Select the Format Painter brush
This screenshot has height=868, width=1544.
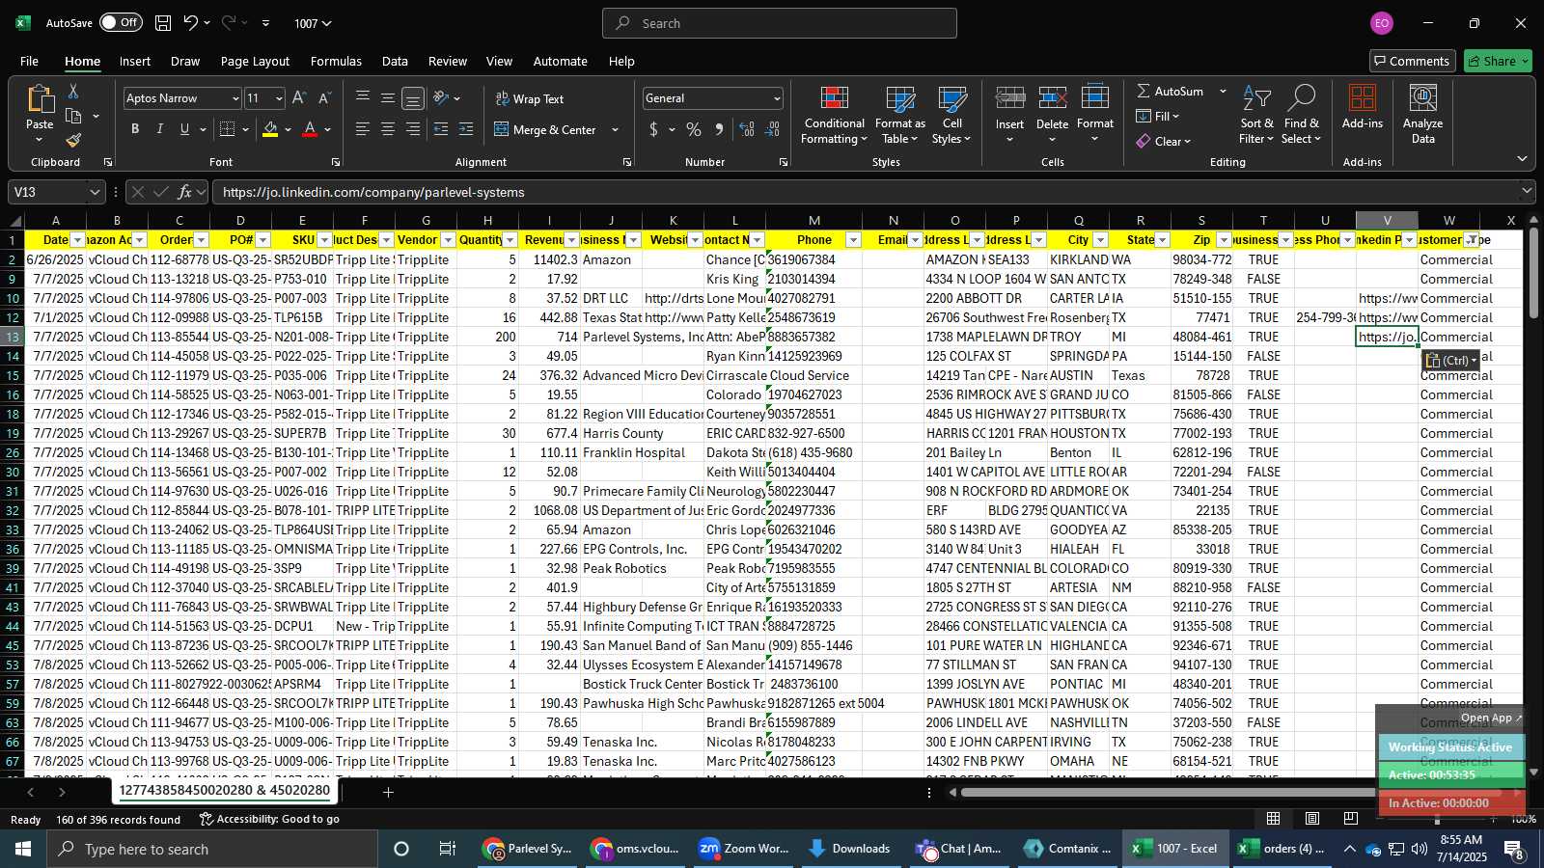[73, 140]
